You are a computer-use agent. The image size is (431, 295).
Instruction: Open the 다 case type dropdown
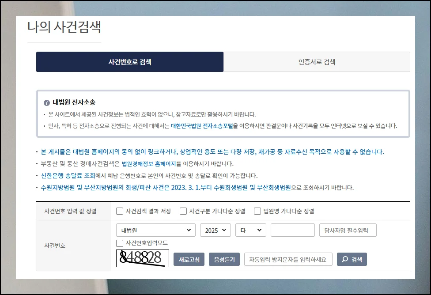[x=250, y=230]
